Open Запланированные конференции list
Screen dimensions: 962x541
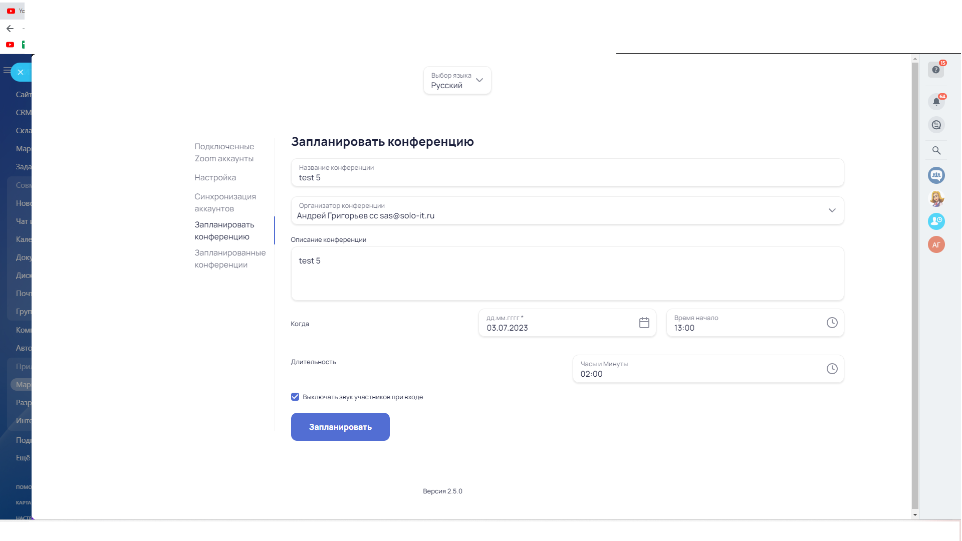[x=230, y=259]
